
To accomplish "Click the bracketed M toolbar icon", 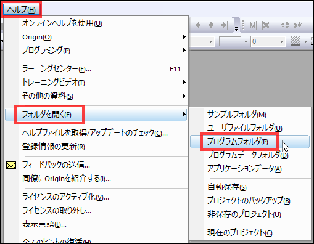I will click(x=252, y=25).
